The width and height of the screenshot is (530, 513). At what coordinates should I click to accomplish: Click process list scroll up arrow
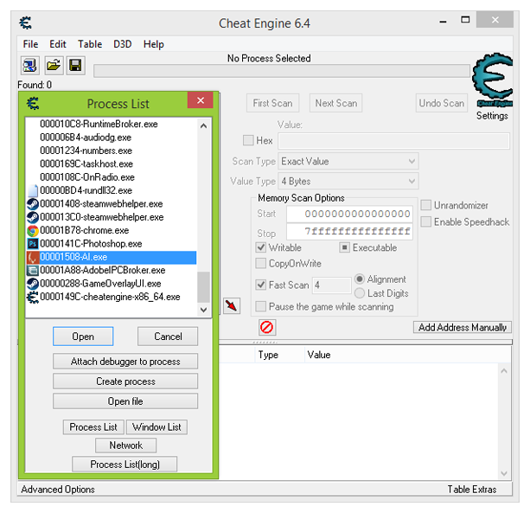(203, 125)
